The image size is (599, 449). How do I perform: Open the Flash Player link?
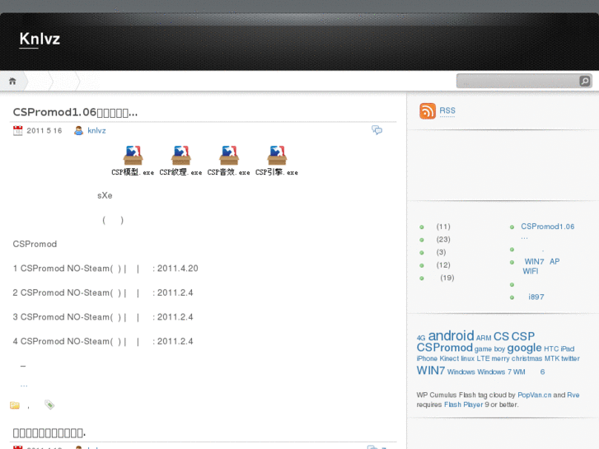[x=464, y=405]
